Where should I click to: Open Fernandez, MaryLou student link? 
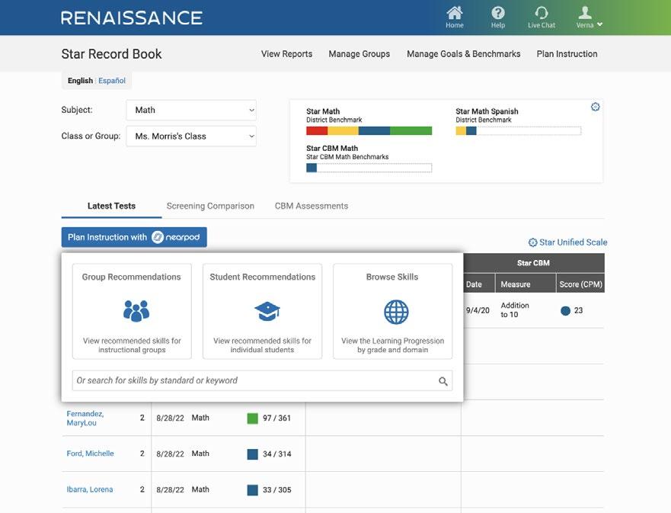85,418
